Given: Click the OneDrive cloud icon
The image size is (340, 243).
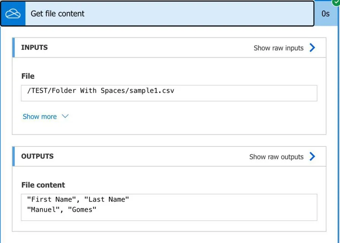Looking at the screenshot, I should 13,14.
